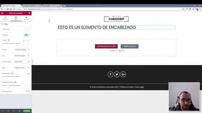Screen dimensions: 202x113
Task: Click the Espaciado de letras value field
Action: pyautogui.click(x=26, y=85)
